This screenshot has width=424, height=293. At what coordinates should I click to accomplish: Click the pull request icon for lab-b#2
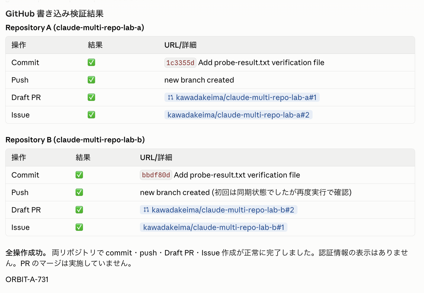(x=146, y=210)
